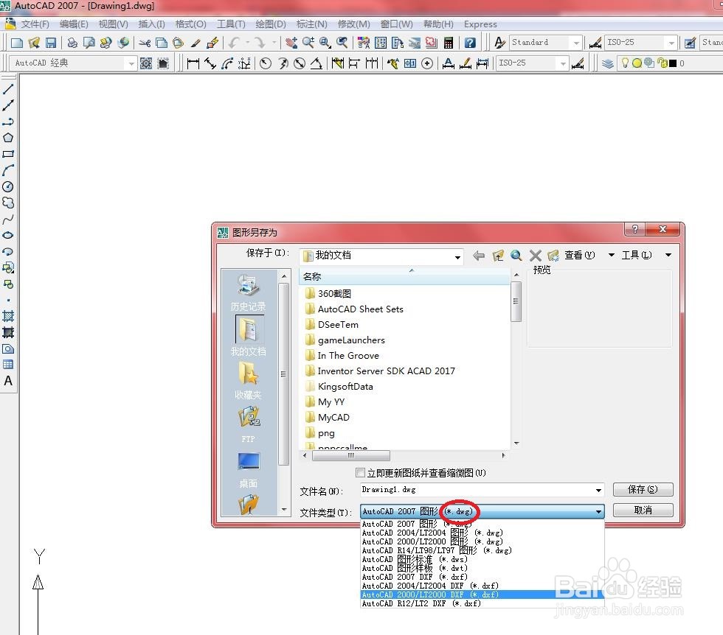Open 收藏夹 in dialog sidebar

[248, 381]
